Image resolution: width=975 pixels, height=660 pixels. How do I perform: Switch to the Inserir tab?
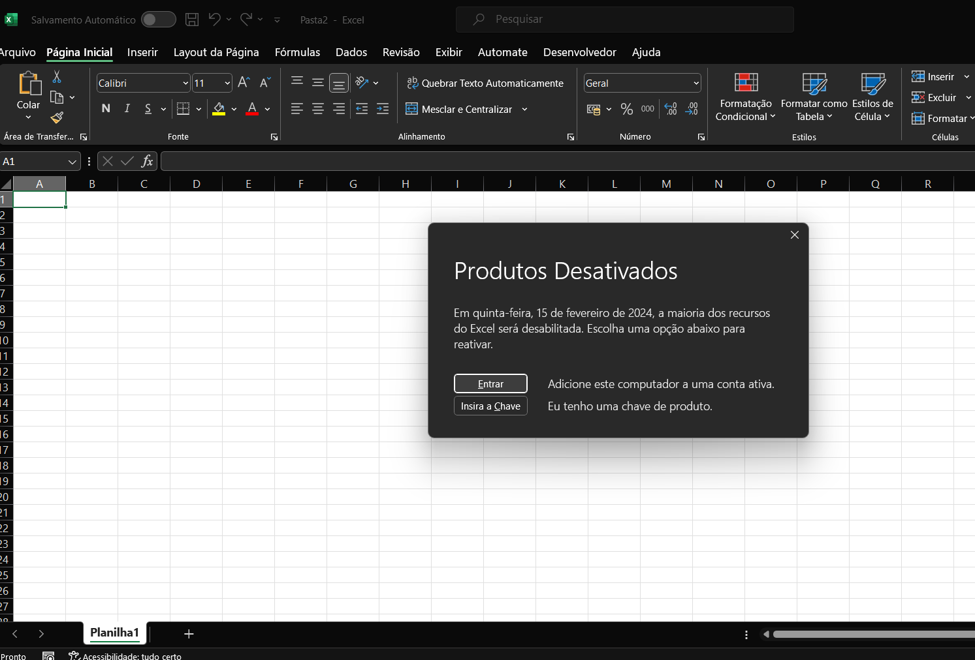142,52
